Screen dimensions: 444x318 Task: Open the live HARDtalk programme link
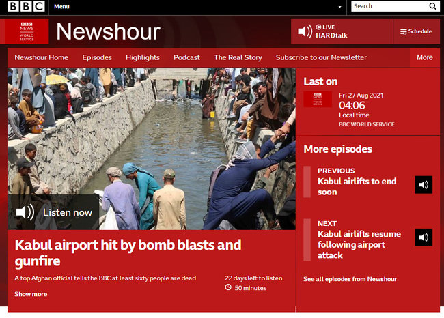tap(331, 31)
